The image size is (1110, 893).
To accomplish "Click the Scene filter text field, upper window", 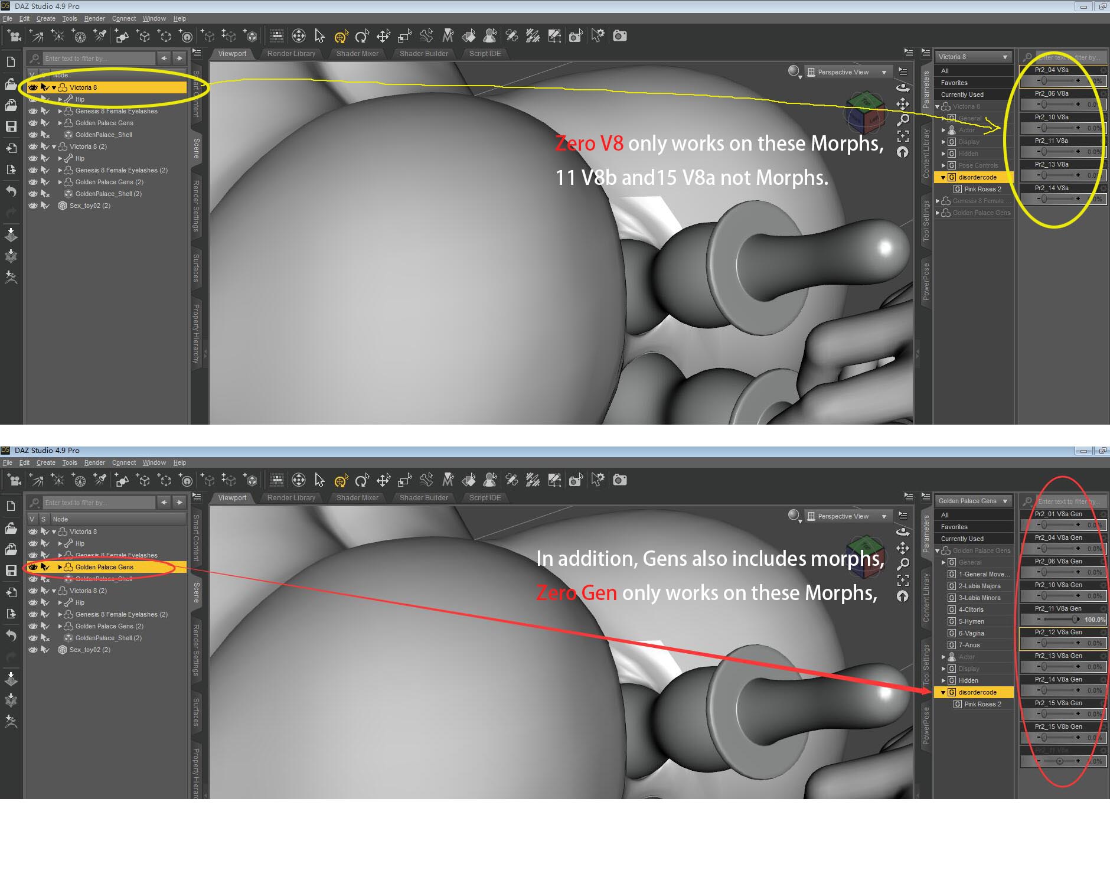I will tap(98, 58).
